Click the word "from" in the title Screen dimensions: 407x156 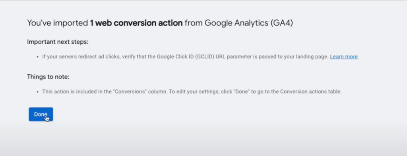[x=194, y=23]
